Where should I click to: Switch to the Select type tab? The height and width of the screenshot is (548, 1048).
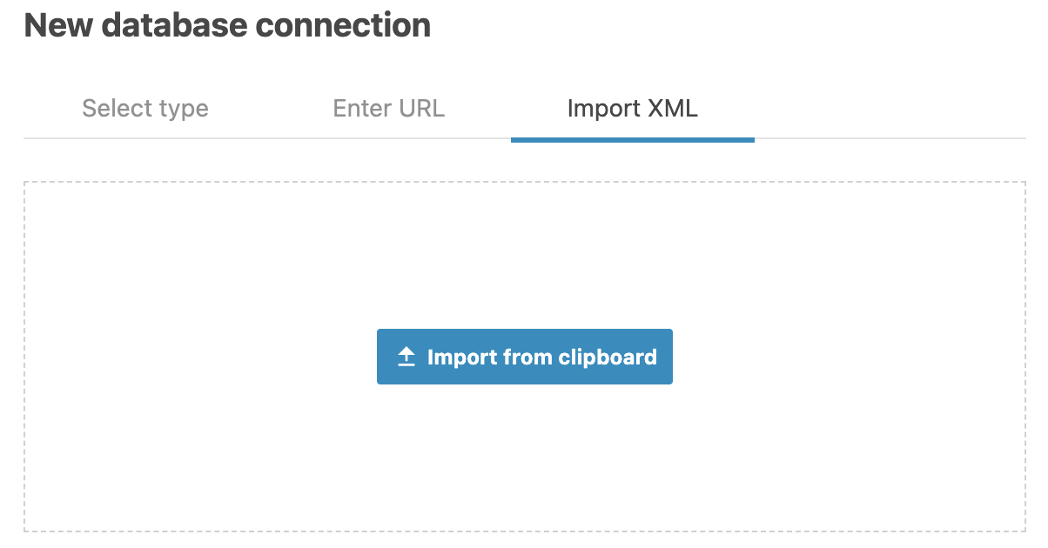(144, 108)
